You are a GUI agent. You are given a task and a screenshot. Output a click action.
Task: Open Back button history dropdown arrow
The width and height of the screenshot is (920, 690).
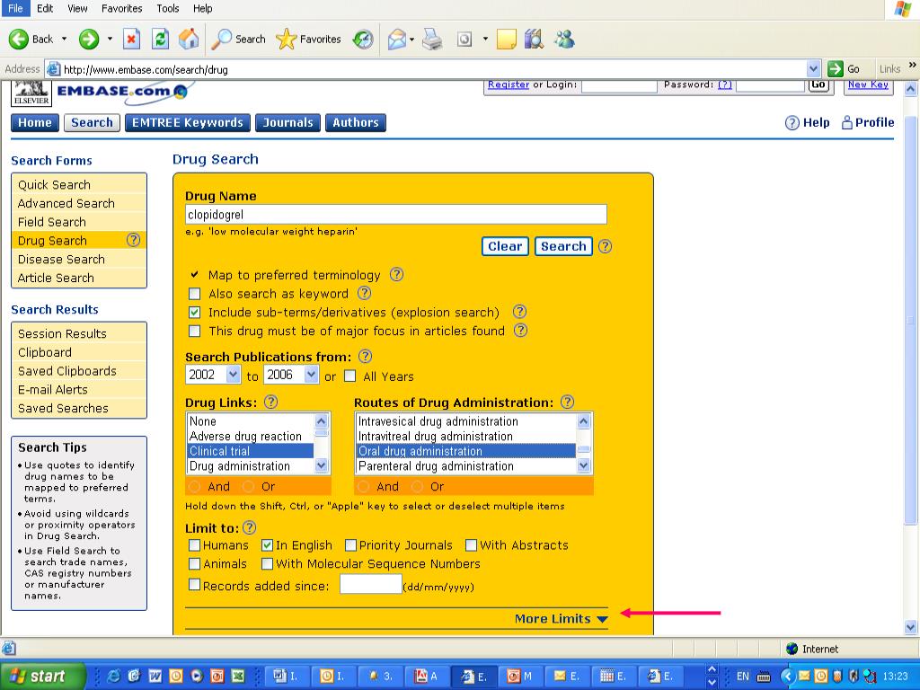tap(64, 40)
